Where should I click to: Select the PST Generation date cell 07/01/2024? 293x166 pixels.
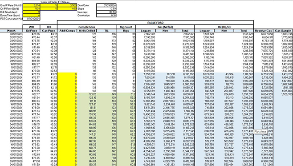(31, 19)
